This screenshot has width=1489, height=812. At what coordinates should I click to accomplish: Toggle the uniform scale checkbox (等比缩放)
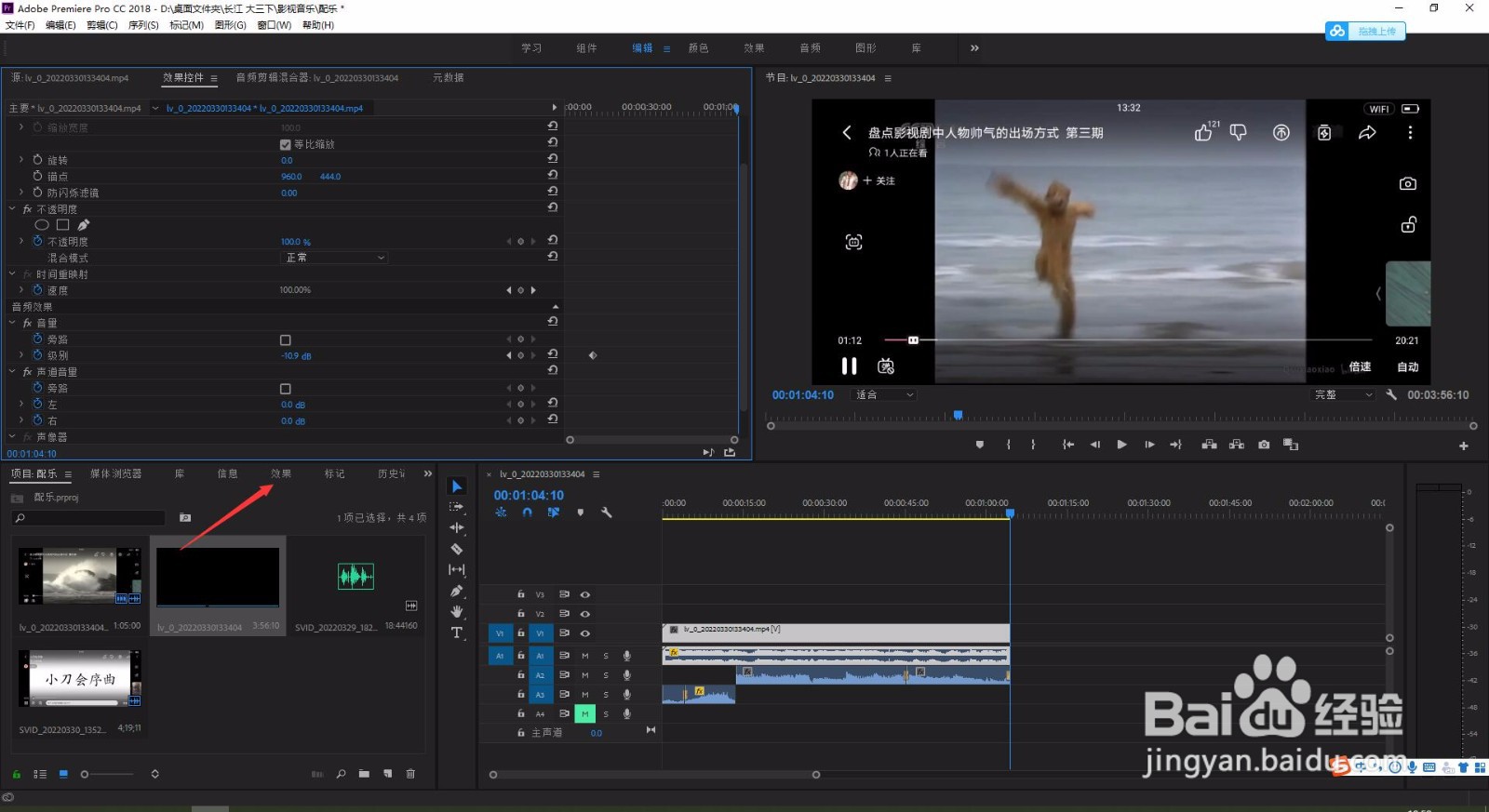(286, 144)
